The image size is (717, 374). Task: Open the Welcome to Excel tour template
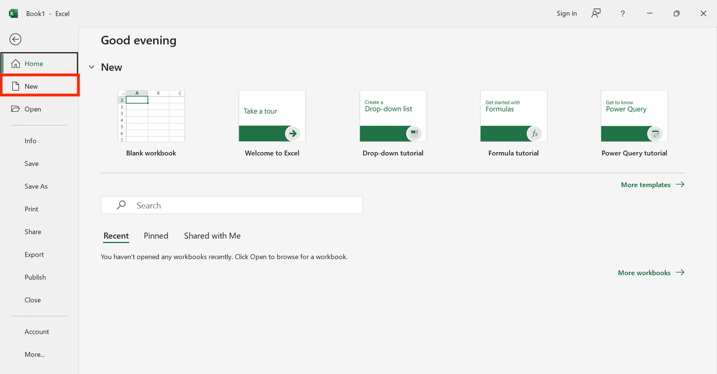[272, 116]
